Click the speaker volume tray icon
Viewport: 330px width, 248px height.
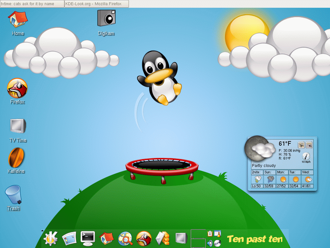tap(210, 243)
